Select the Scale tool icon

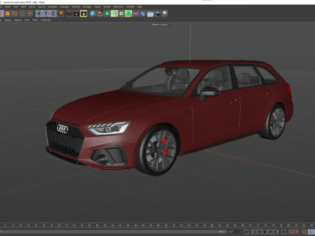(x=7, y=14)
